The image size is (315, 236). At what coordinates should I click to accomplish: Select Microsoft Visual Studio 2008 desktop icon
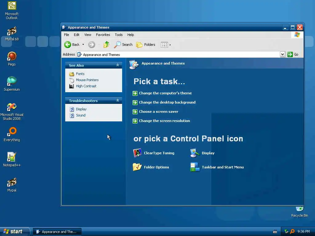[x=12, y=107]
